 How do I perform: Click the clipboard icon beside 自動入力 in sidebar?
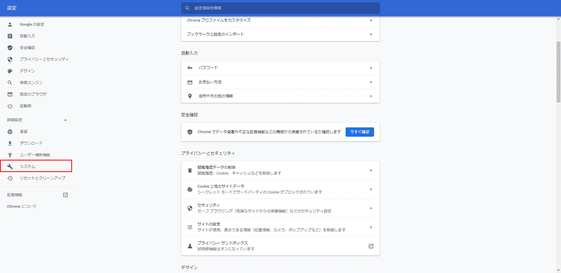[x=10, y=36]
